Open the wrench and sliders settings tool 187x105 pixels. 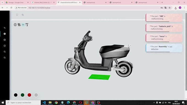tap(19, 25)
